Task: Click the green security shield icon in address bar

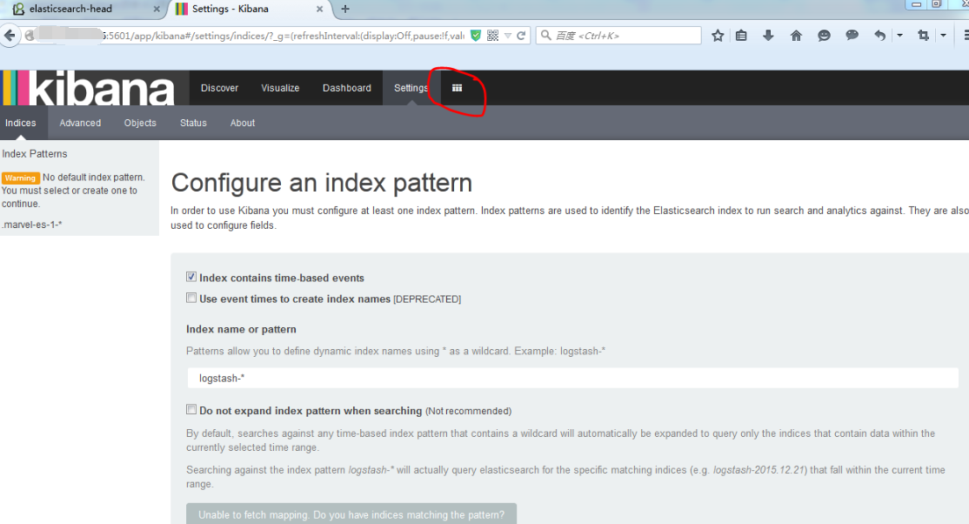Action: tap(476, 36)
